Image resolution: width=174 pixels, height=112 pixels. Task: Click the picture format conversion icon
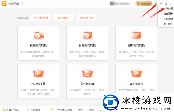(x=136, y=35)
